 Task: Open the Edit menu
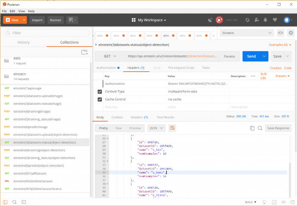[x=12, y=11]
